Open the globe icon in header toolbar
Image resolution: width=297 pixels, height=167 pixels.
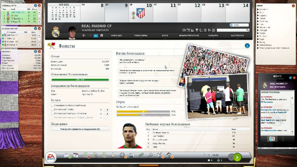pos(205,30)
